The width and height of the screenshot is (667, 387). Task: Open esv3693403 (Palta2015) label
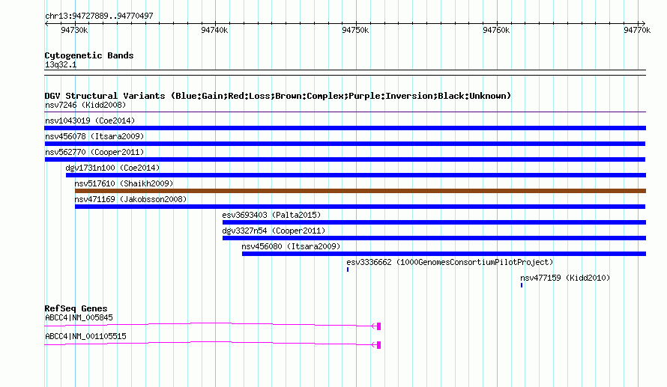tap(271, 215)
